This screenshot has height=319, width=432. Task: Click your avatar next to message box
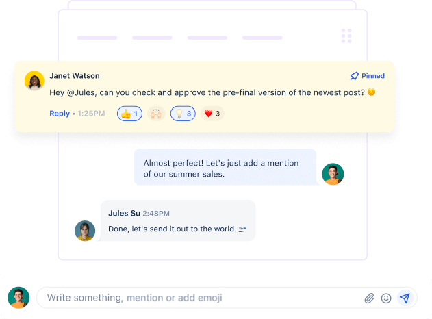click(x=18, y=298)
